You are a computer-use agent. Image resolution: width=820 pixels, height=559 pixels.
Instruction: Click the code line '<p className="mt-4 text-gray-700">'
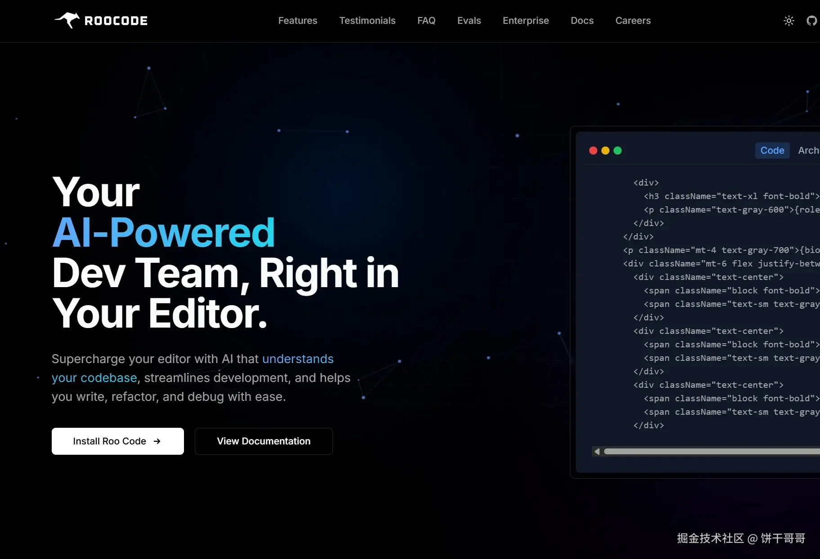tap(721, 250)
